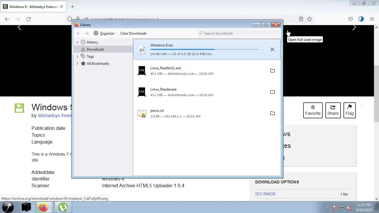379x213 pixels.
Task: Cancel the Windows 9.iso download
Action: (x=272, y=49)
